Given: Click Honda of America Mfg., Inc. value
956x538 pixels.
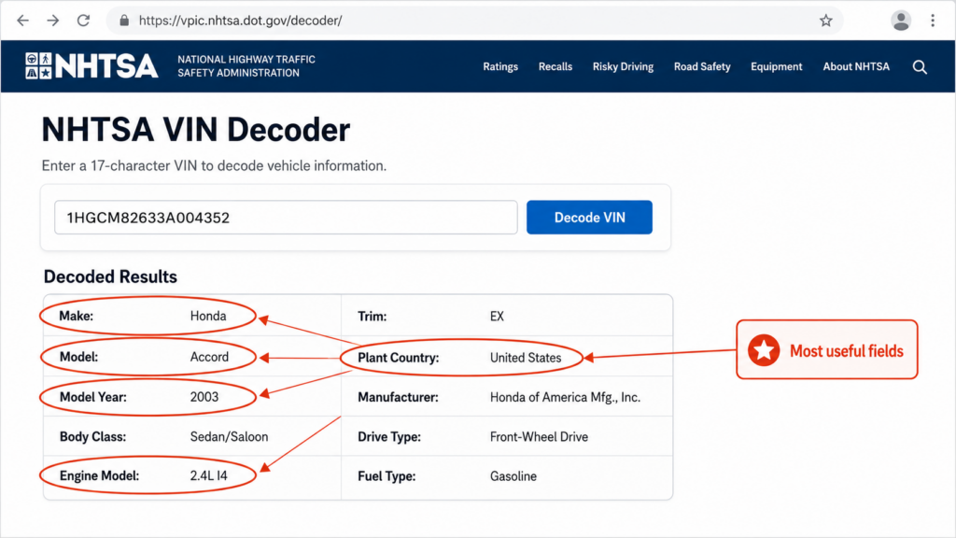Looking at the screenshot, I should 565,398.
